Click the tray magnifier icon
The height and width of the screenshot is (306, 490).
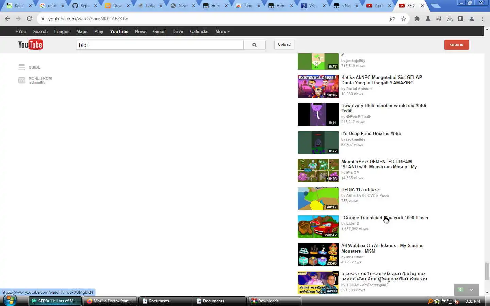coord(430,301)
